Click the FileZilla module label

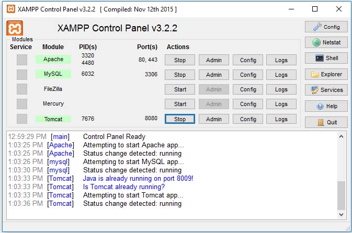53,89
